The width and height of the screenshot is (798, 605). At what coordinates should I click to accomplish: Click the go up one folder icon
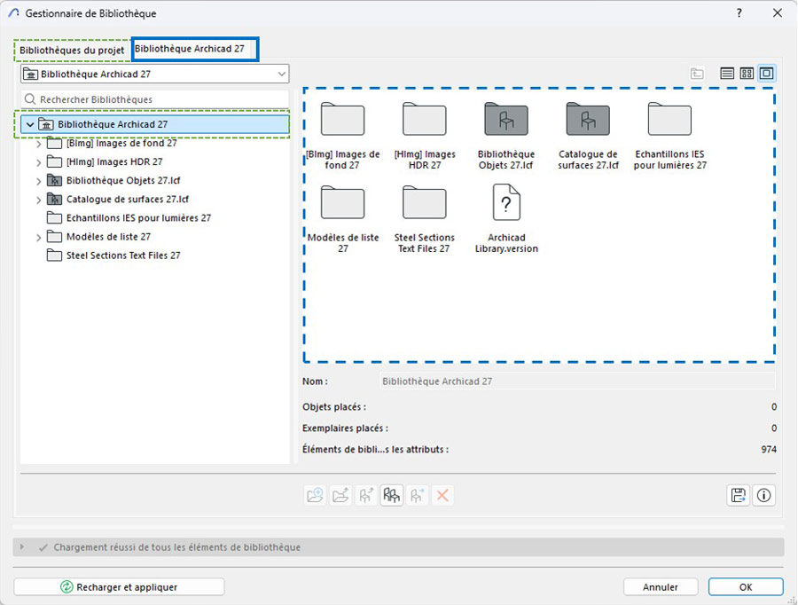click(x=697, y=74)
